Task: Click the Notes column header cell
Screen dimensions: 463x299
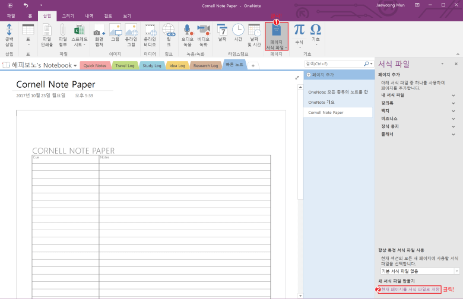Action: [185, 158]
